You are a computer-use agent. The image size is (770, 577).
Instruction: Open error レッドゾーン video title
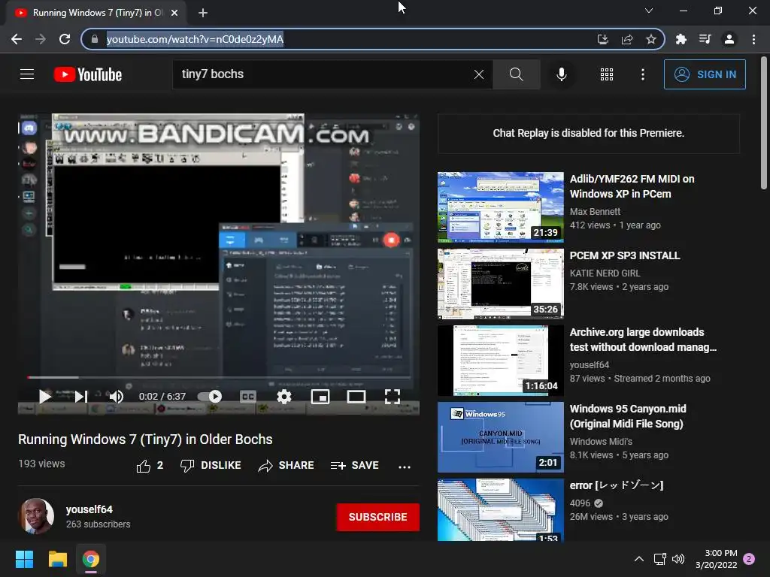click(x=617, y=485)
